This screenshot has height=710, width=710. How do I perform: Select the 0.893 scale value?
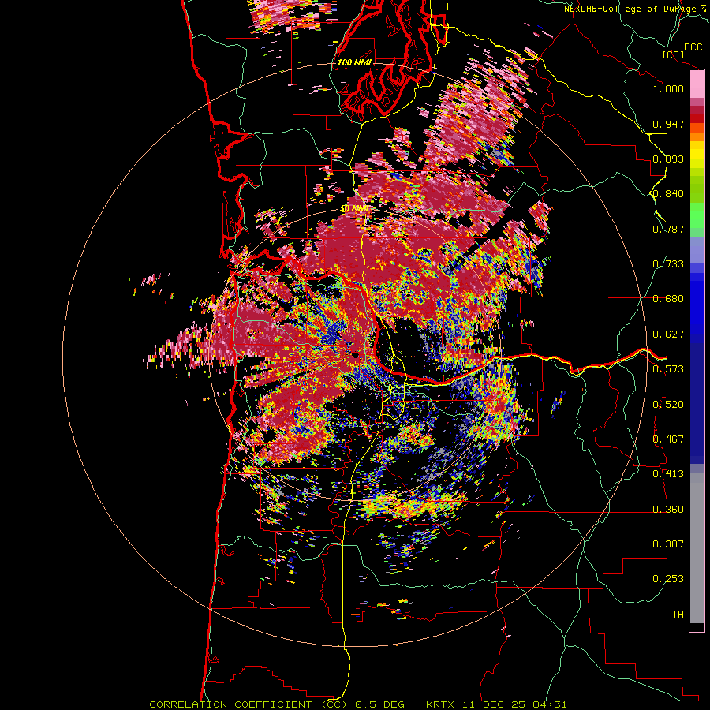[668, 159]
